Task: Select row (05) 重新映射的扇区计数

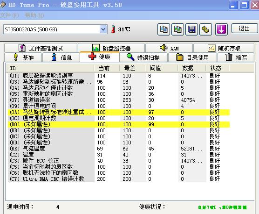Action: pyautogui.click(x=119, y=94)
